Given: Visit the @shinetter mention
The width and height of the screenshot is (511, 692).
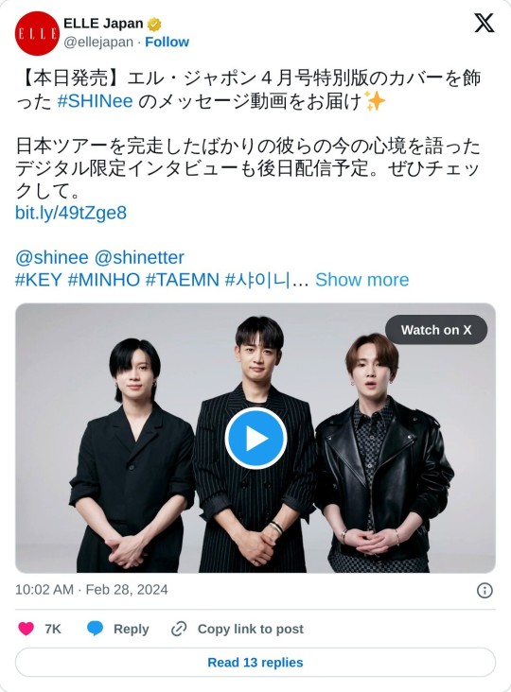Looking at the screenshot, I should [139, 257].
